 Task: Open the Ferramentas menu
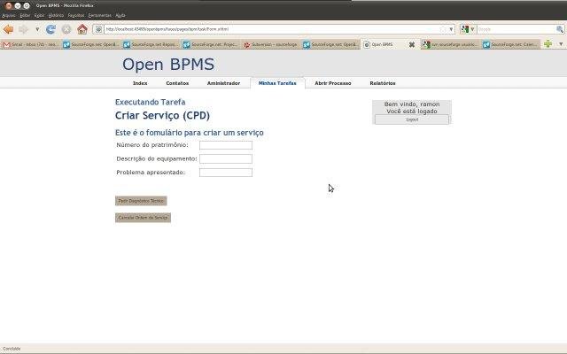[100, 15]
